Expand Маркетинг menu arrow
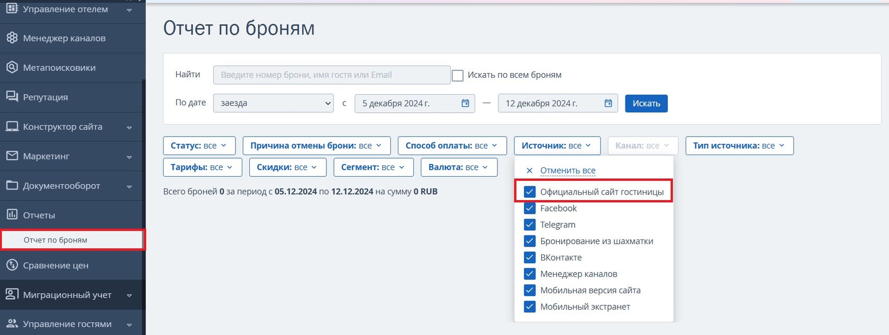This screenshot has height=335, width=889. pos(129,157)
